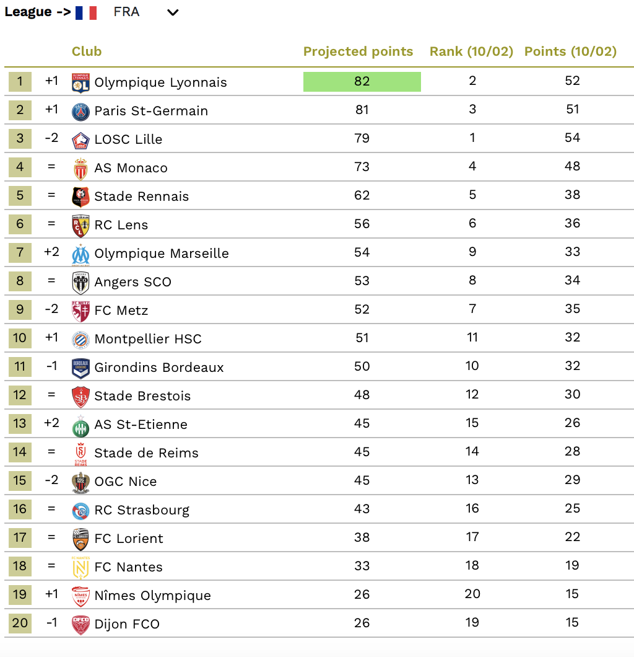Click the green highlighted 82 points cell
This screenshot has height=657, width=634.
pos(362,82)
